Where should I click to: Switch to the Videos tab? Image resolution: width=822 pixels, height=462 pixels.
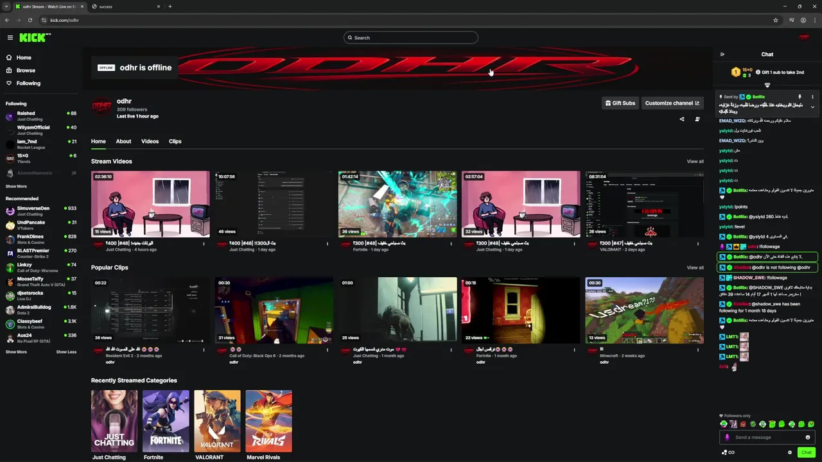[x=150, y=141]
